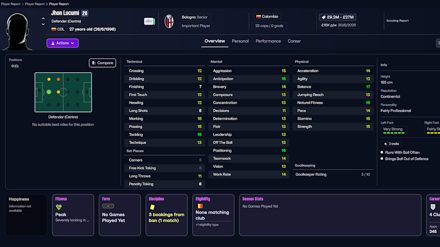Click the flag icon in Eligibility card

point(199,206)
